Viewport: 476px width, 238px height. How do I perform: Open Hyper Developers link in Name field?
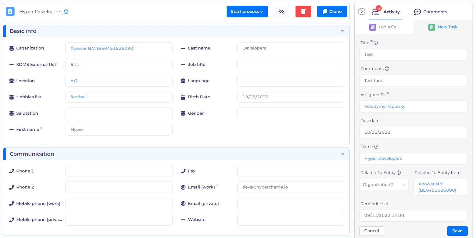pos(383,159)
